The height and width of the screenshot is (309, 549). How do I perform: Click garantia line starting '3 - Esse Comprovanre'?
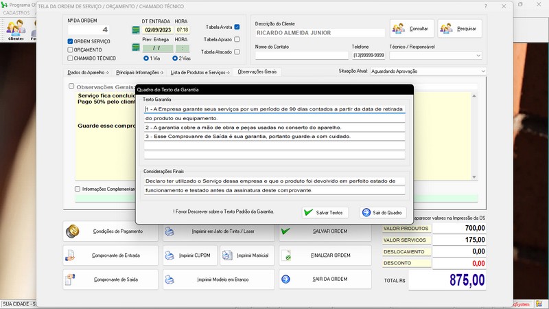pyautogui.click(x=274, y=136)
